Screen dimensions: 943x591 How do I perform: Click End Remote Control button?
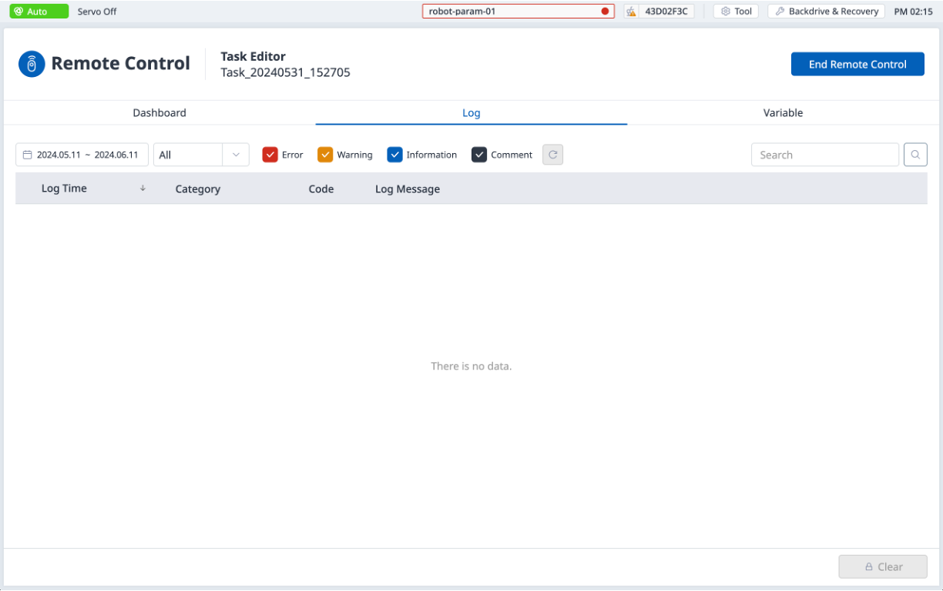857,65
